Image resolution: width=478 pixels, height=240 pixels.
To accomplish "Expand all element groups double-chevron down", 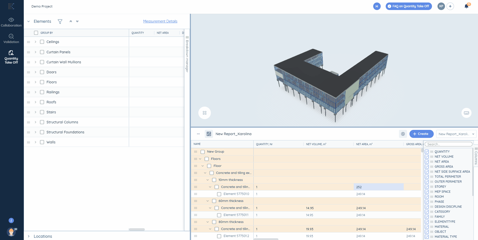I will click(x=77, y=21).
